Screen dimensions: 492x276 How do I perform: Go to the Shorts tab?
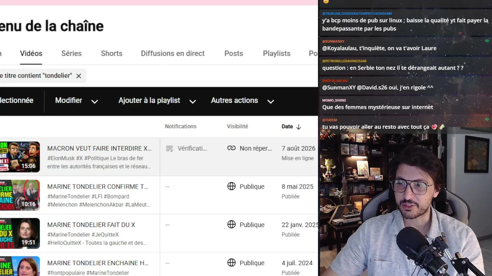tap(111, 53)
